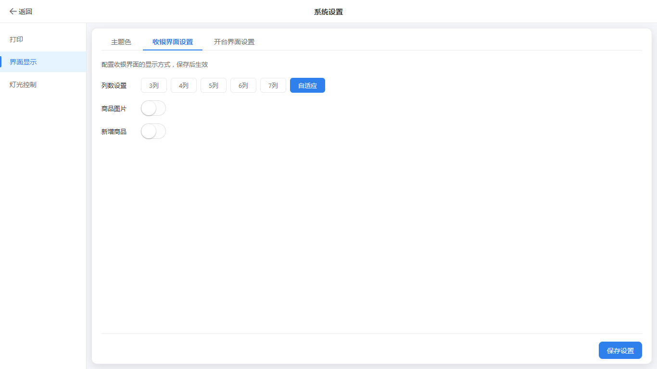This screenshot has height=369, width=657.
Task: Click the 新增商品 label
Action: click(114, 131)
